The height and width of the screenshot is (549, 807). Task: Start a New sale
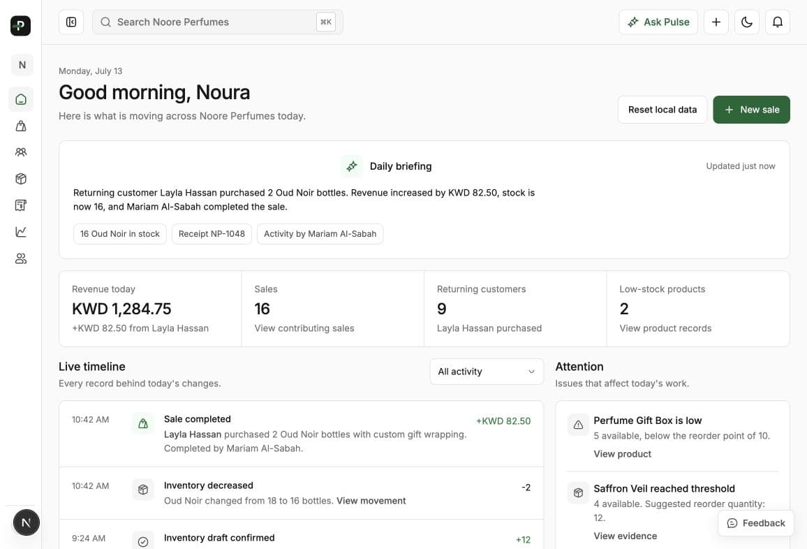(x=751, y=110)
